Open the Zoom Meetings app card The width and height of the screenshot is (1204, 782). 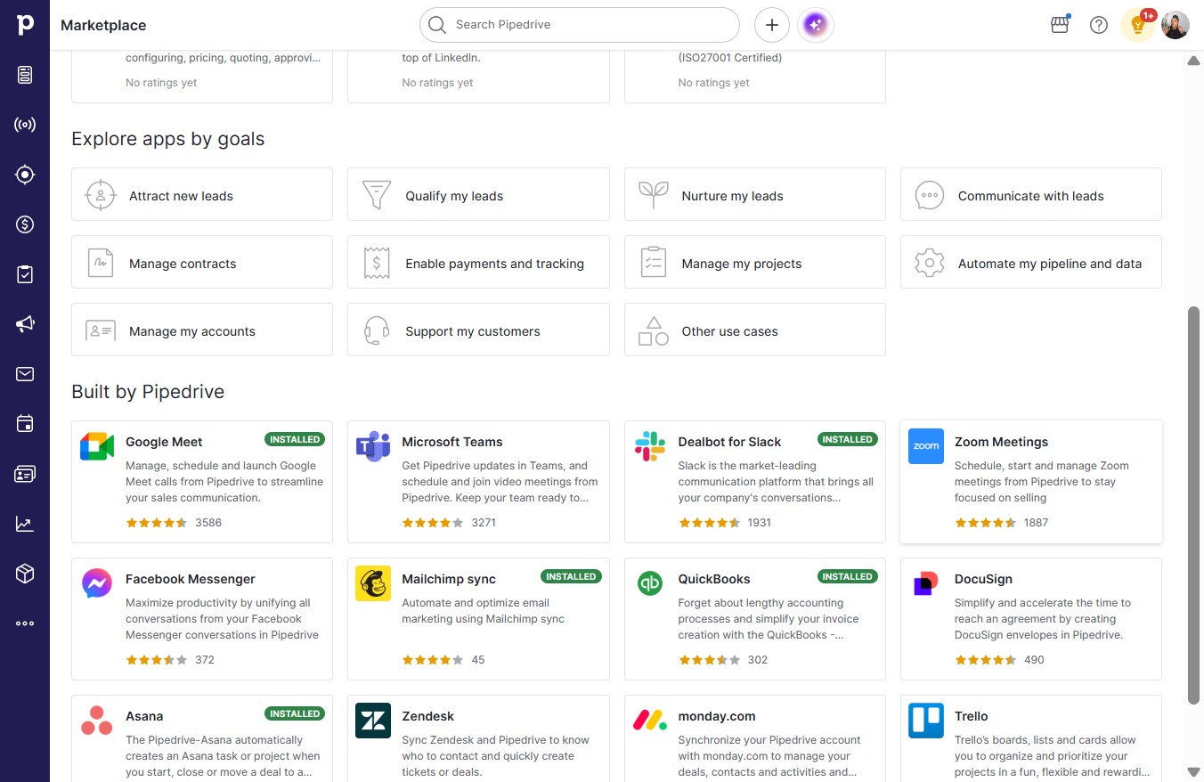click(x=1031, y=482)
